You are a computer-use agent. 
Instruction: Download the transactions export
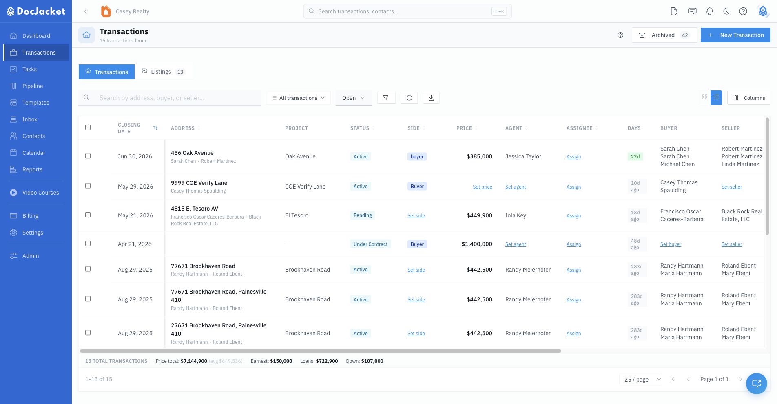click(431, 98)
